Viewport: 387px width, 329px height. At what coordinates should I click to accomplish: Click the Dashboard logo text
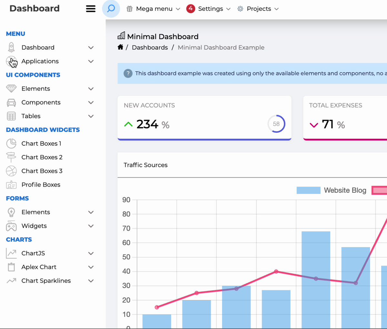(35, 8)
